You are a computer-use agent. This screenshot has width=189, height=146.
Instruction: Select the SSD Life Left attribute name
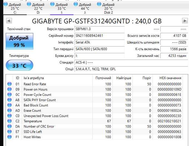pos(33,132)
